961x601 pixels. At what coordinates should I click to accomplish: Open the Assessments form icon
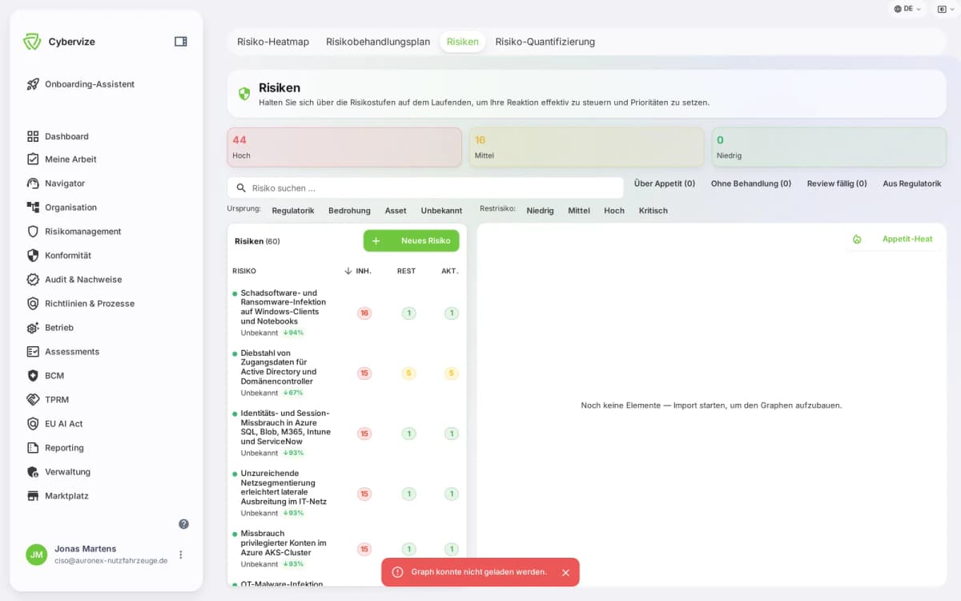tap(33, 352)
